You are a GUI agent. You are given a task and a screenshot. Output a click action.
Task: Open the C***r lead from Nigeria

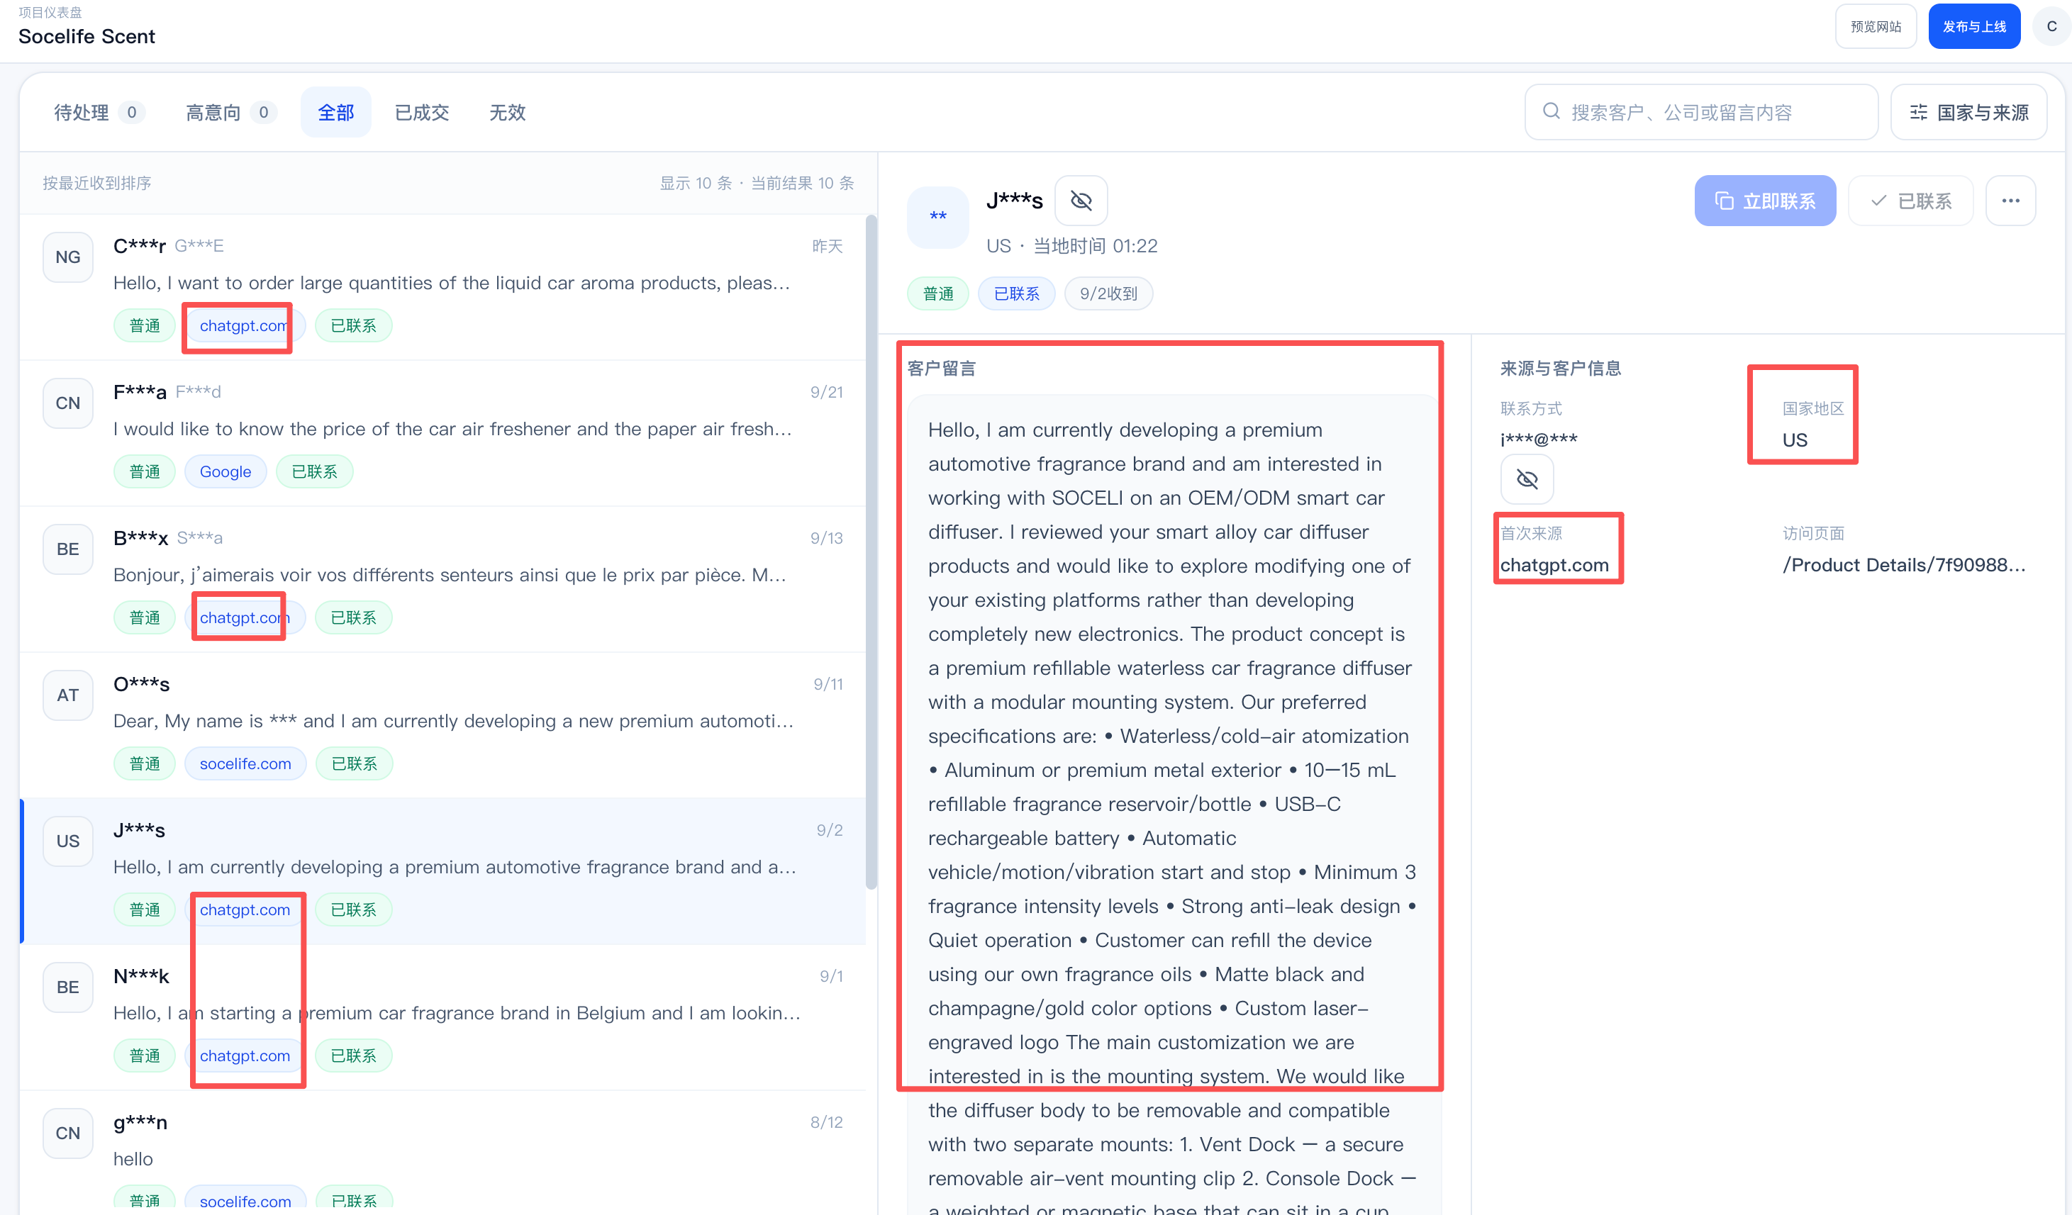click(x=442, y=287)
